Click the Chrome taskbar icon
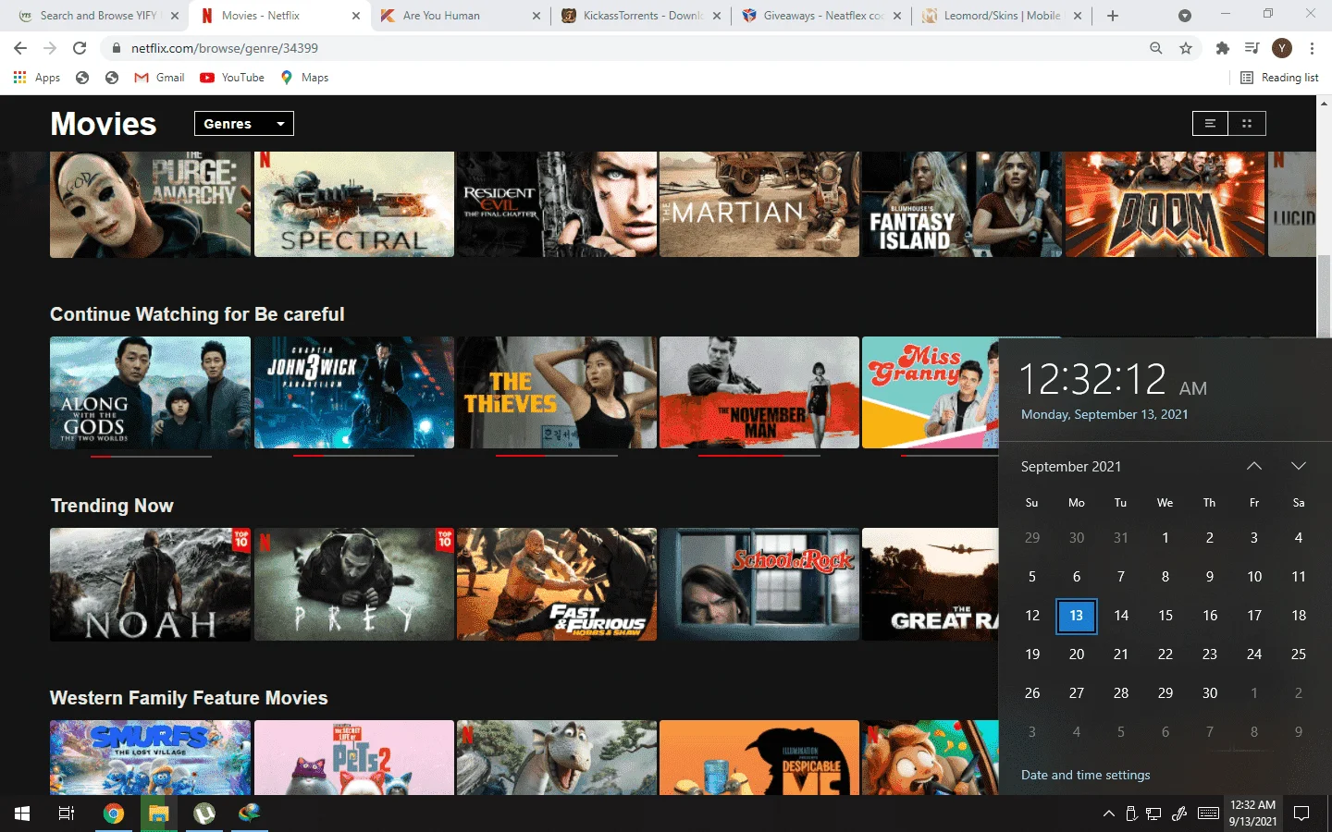 pyautogui.click(x=114, y=814)
